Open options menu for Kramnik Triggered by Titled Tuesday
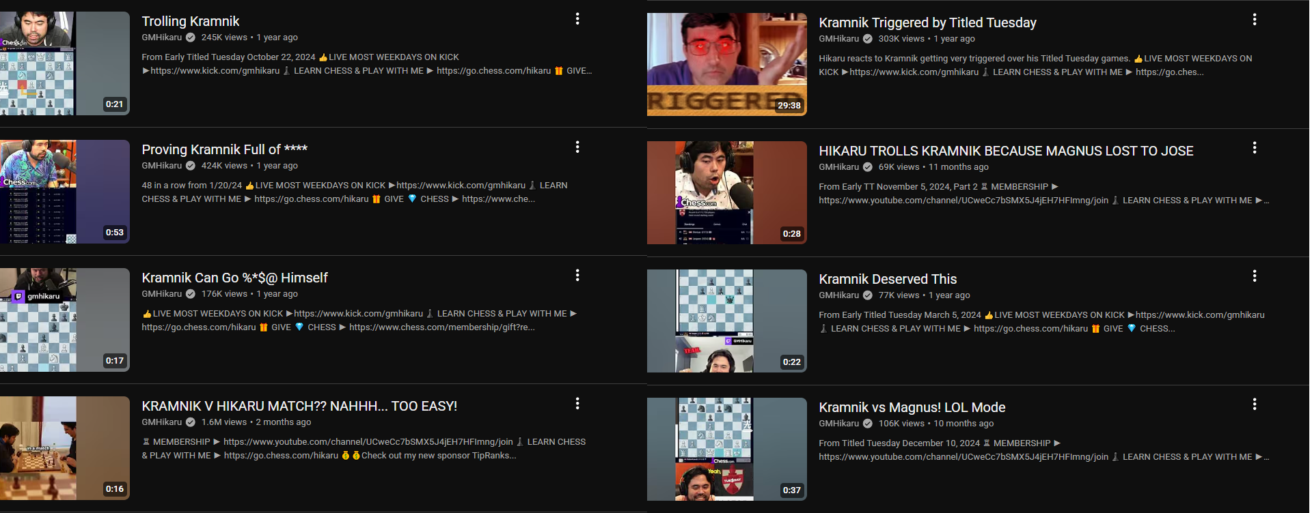The image size is (1312, 513). coord(1255,20)
